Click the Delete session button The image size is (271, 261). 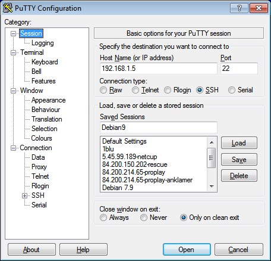239,176
